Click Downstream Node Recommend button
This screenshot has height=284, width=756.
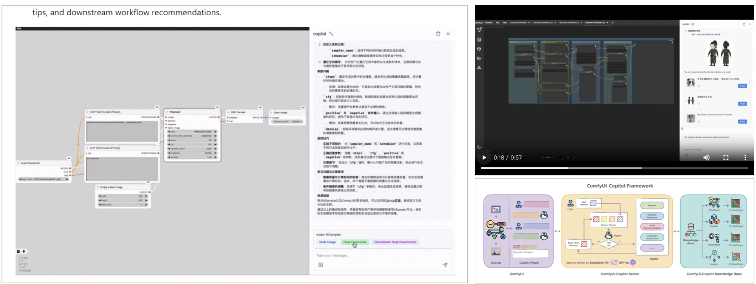(x=395, y=242)
